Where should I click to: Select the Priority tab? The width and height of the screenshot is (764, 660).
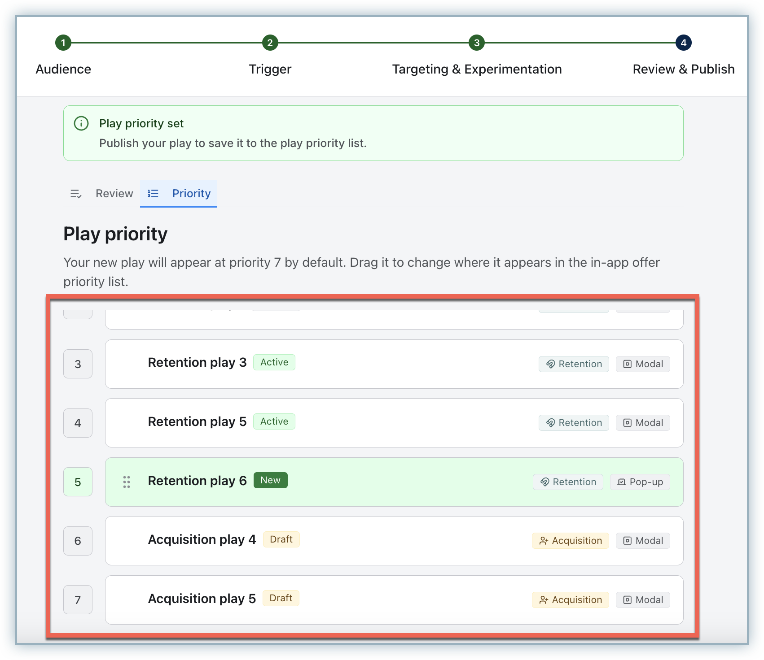tap(191, 194)
